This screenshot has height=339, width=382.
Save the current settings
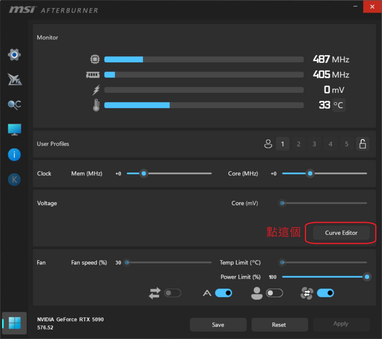pyautogui.click(x=218, y=325)
